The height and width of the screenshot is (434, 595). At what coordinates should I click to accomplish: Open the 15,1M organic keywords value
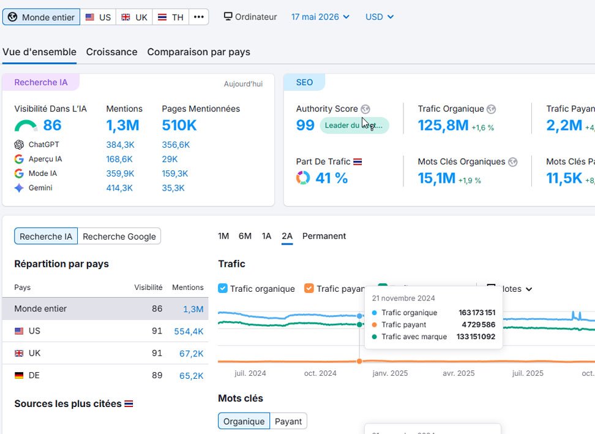pyautogui.click(x=436, y=178)
